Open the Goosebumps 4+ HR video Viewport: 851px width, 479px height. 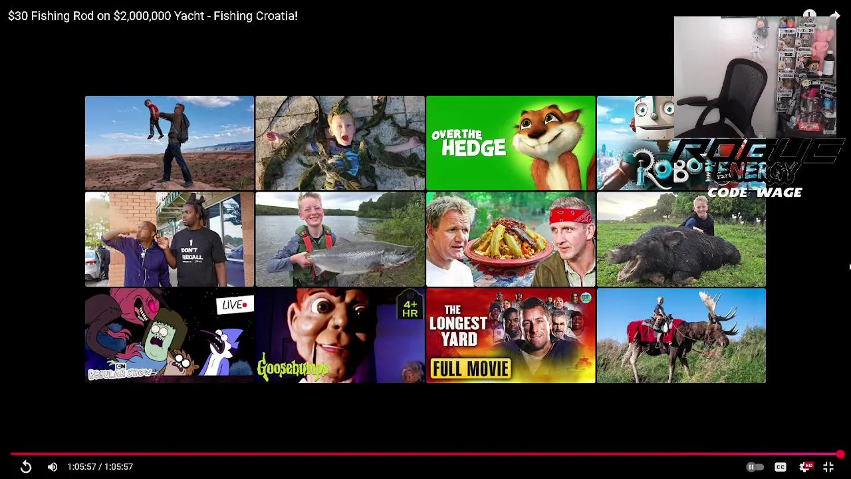click(x=340, y=335)
